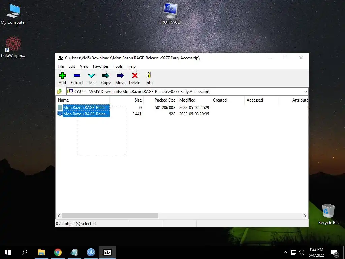
Task: Open the notification center icon
Action: [335, 253]
